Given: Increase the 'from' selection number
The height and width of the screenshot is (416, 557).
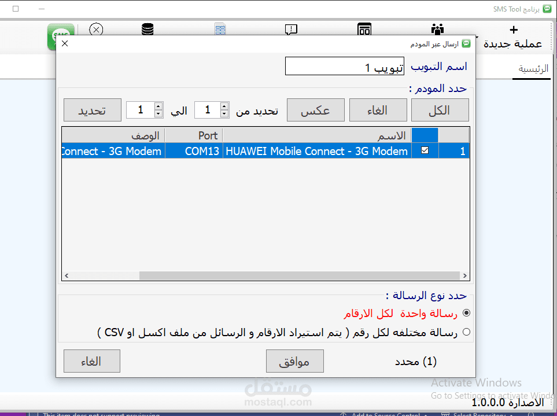Looking at the screenshot, I should click(x=224, y=106).
